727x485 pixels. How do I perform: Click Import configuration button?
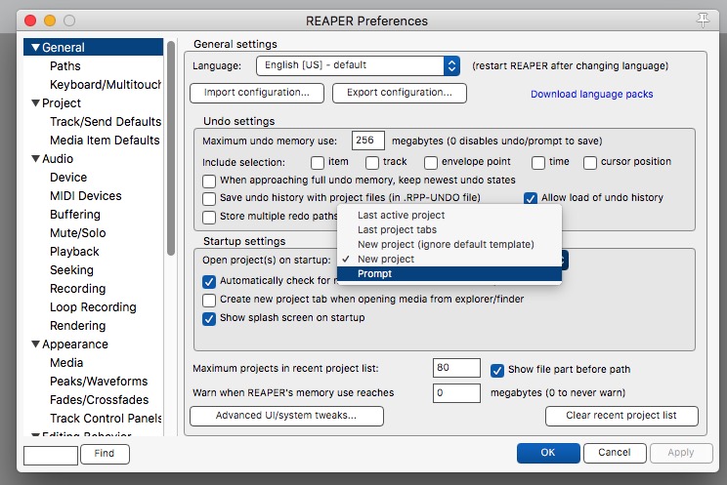(x=257, y=93)
